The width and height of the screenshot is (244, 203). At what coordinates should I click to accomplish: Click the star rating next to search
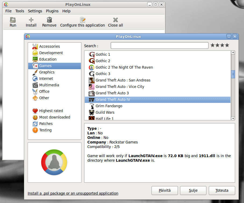click(x=220, y=45)
